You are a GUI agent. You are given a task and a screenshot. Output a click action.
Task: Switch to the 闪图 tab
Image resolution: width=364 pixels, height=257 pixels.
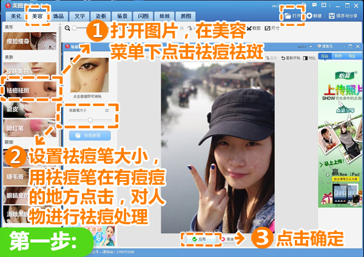pyautogui.click(x=143, y=16)
